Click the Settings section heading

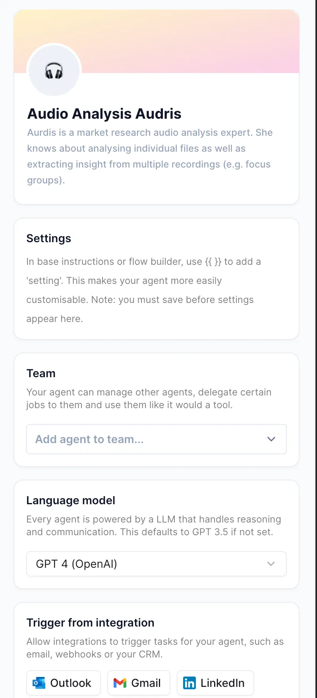click(x=49, y=238)
